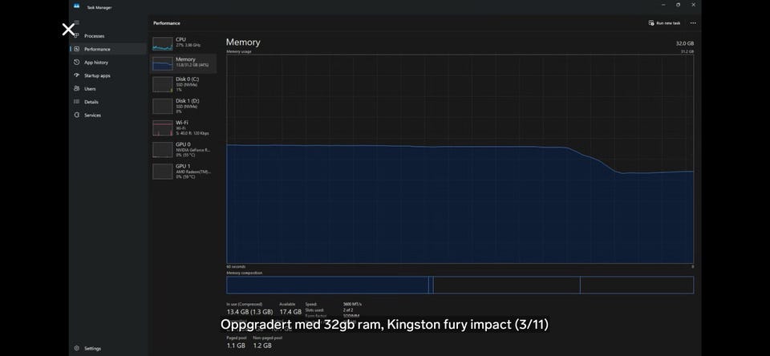Click the 'Memory composition' label

point(244,273)
